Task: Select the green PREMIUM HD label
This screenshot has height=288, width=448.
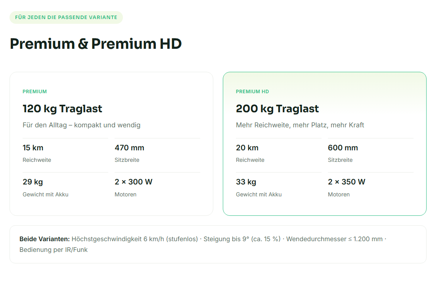Action: (x=252, y=92)
